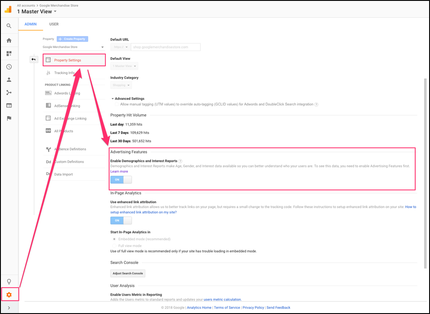This screenshot has height=314, width=430.
Task: Go to Home via house icon
Action: (9, 40)
